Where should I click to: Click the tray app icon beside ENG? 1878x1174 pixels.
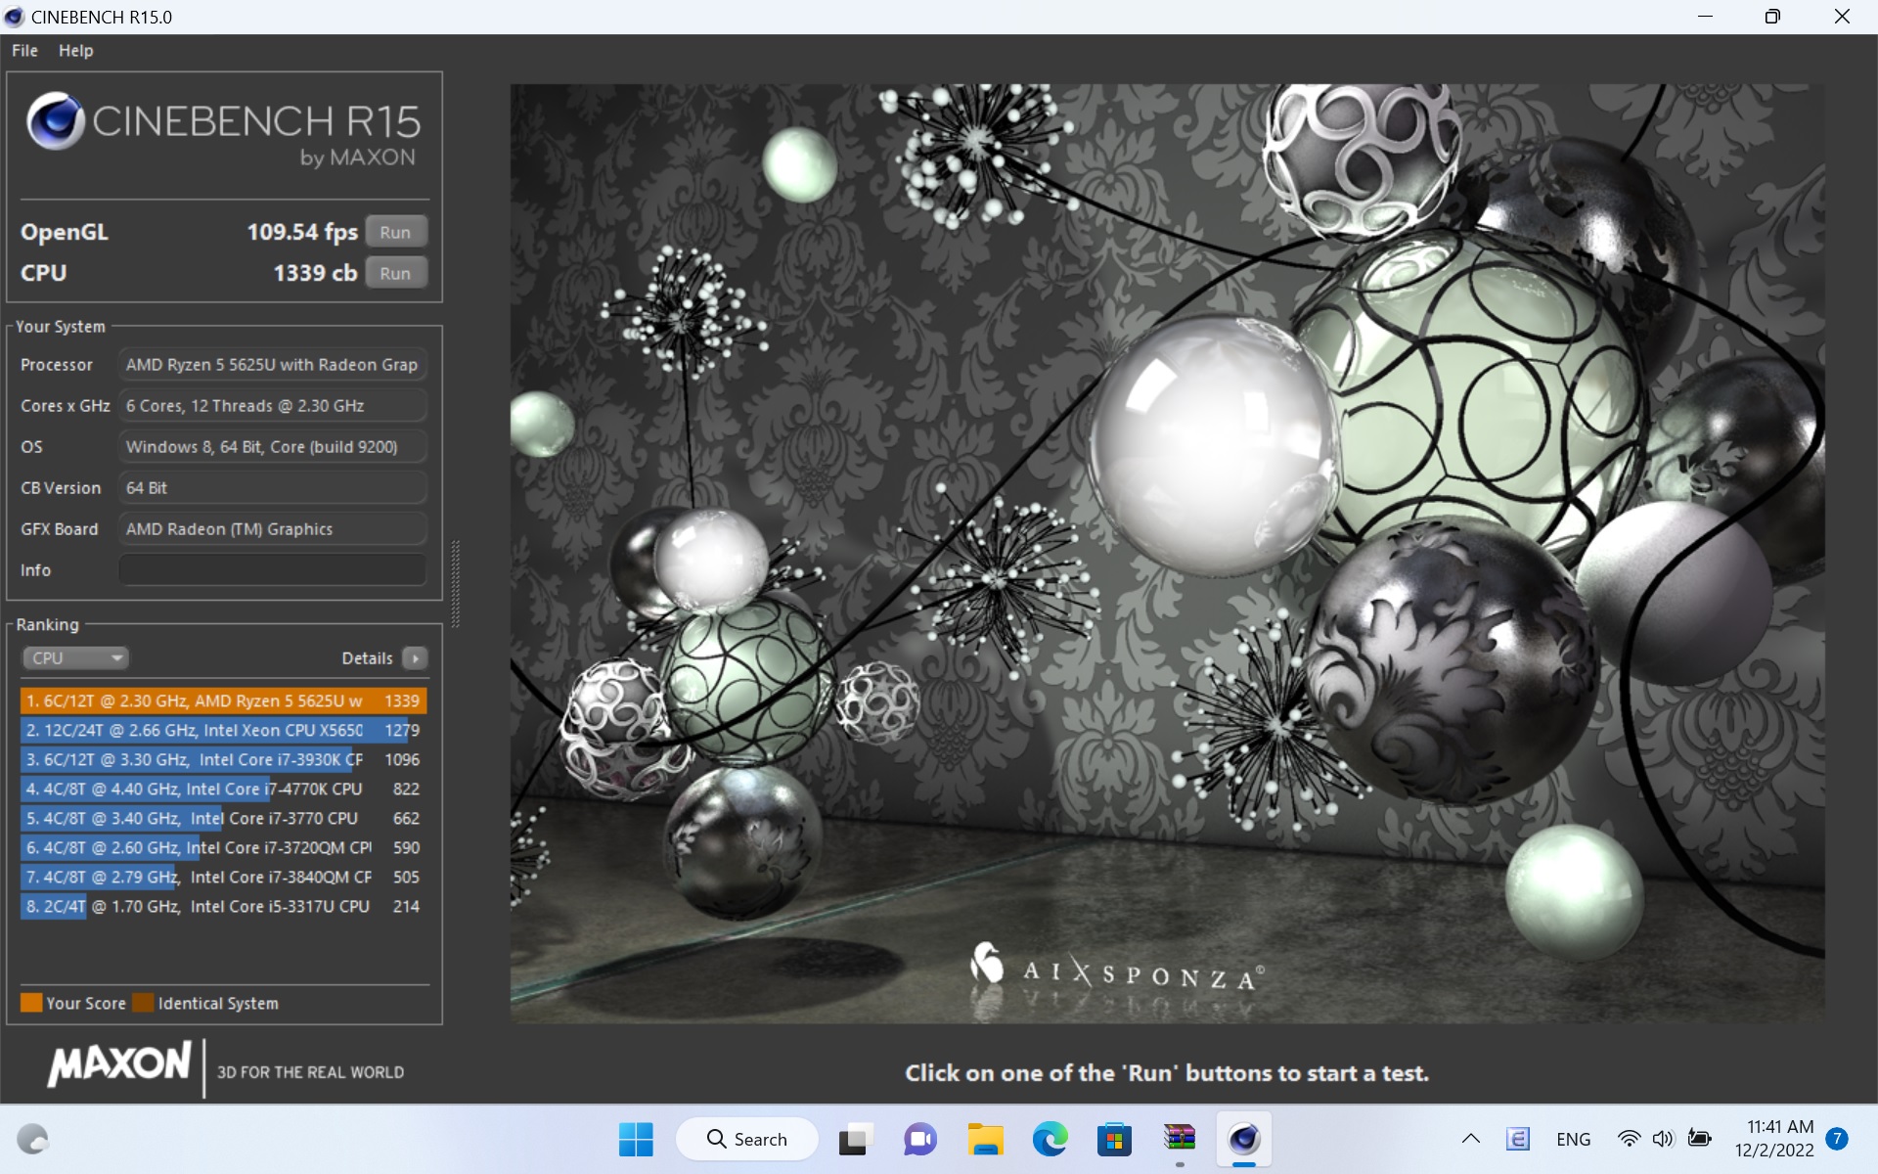pos(1517,1139)
